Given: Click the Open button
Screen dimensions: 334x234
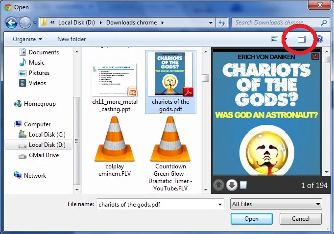Looking at the screenshot, I should 252,219.
